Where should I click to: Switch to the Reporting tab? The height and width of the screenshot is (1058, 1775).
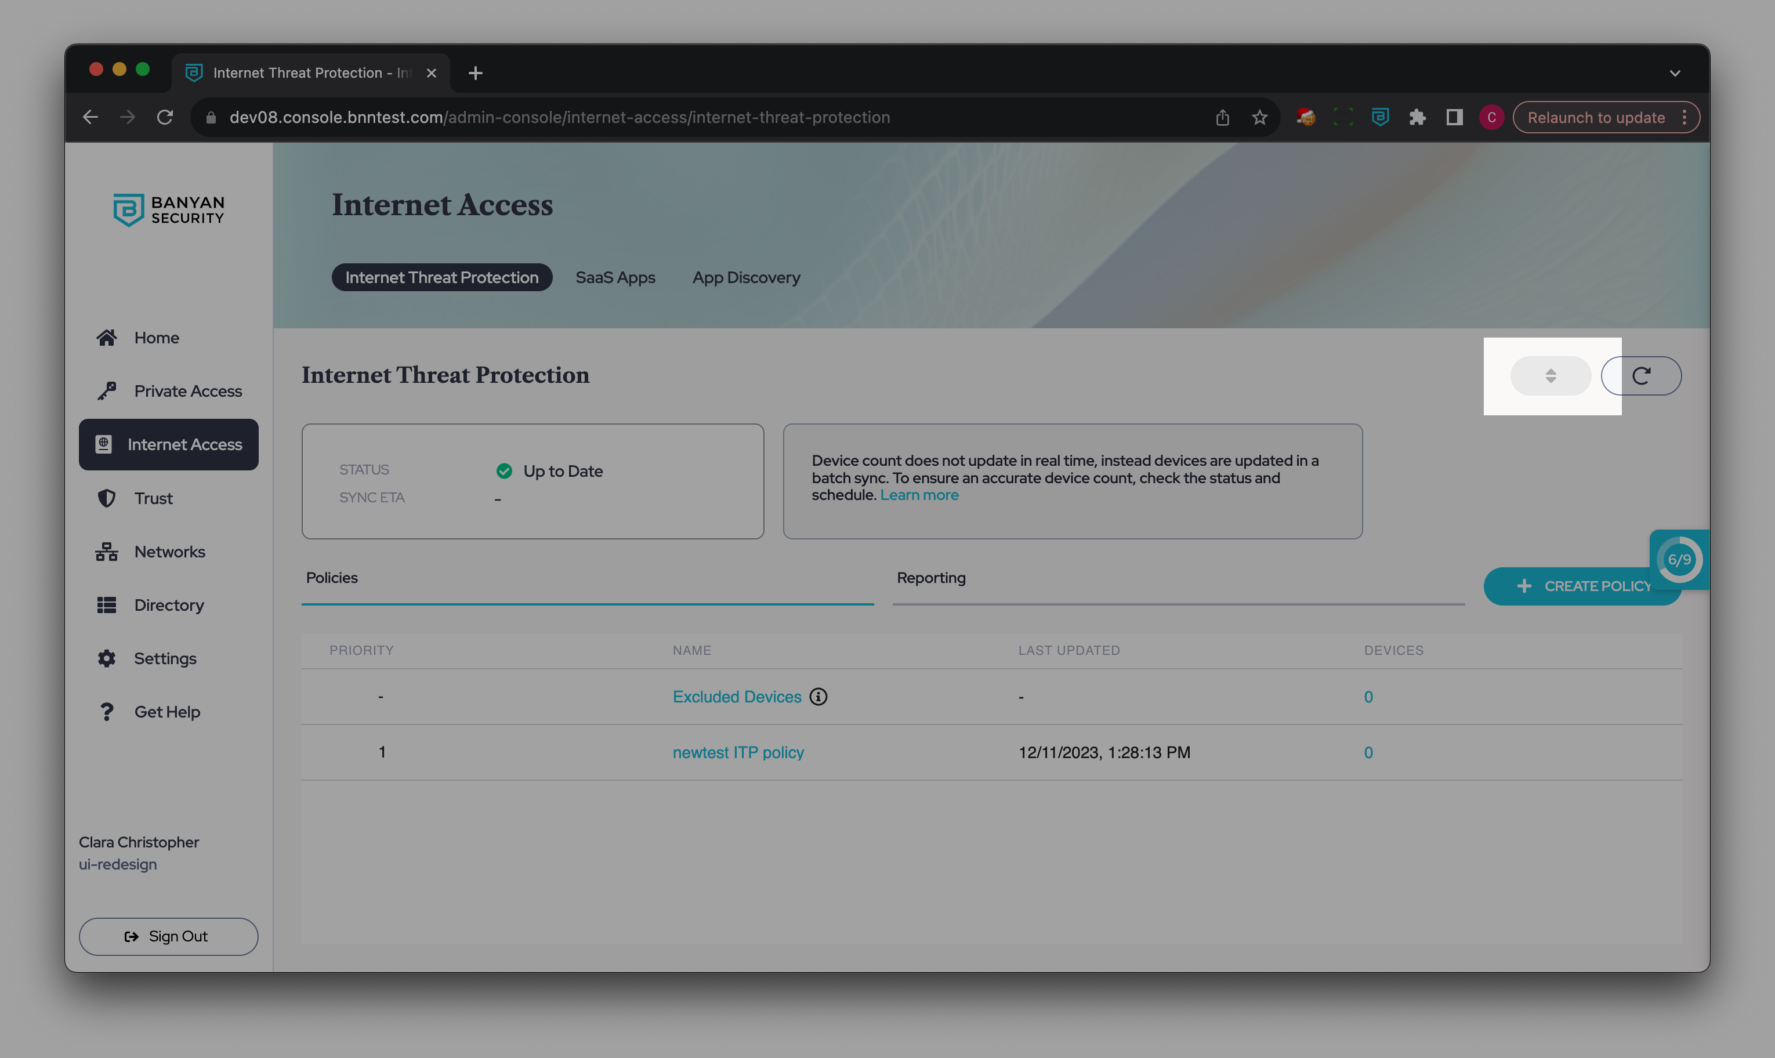click(931, 578)
